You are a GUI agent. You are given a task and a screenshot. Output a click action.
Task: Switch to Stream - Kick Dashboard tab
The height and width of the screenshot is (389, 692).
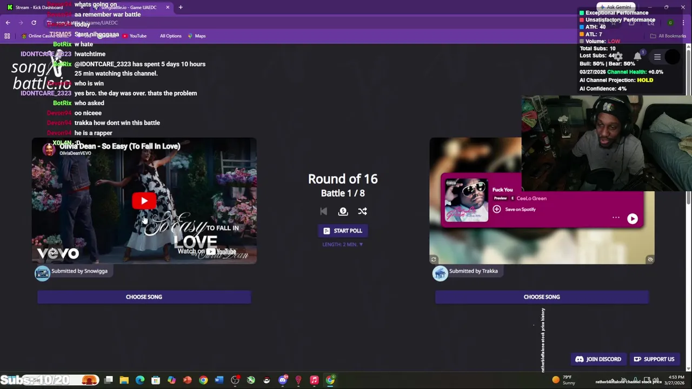click(39, 7)
